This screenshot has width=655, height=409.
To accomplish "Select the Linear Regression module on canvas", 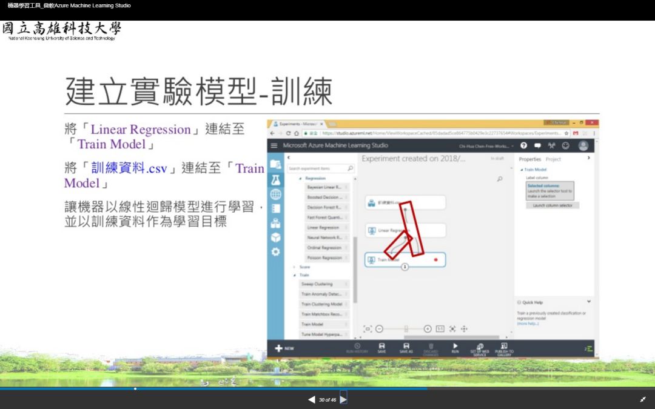I will point(405,230).
